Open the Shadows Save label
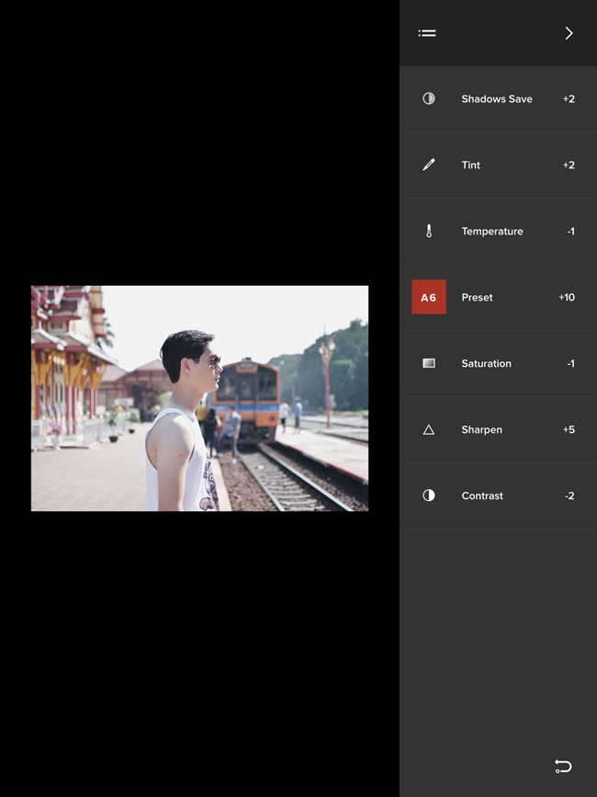 (497, 99)
